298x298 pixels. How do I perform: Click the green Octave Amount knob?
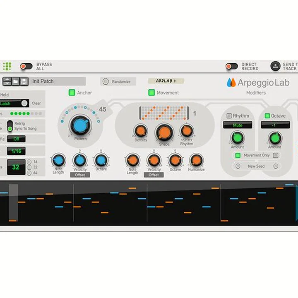coord(275,138)
